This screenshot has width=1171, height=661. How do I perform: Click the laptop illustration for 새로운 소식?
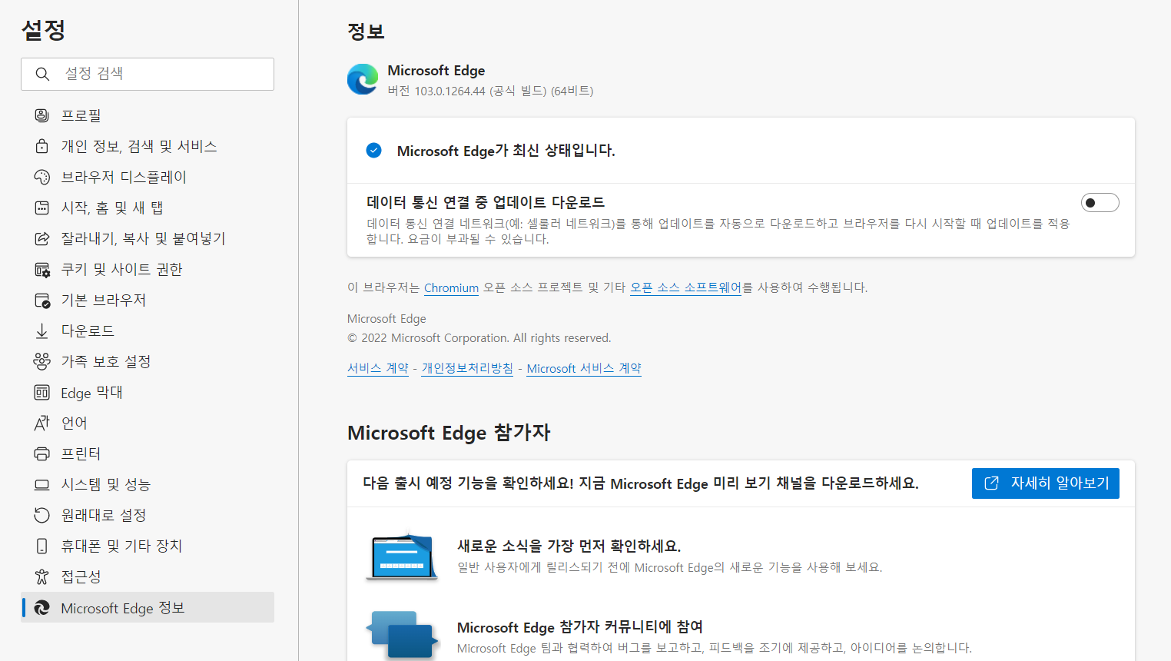click(403, 556)
